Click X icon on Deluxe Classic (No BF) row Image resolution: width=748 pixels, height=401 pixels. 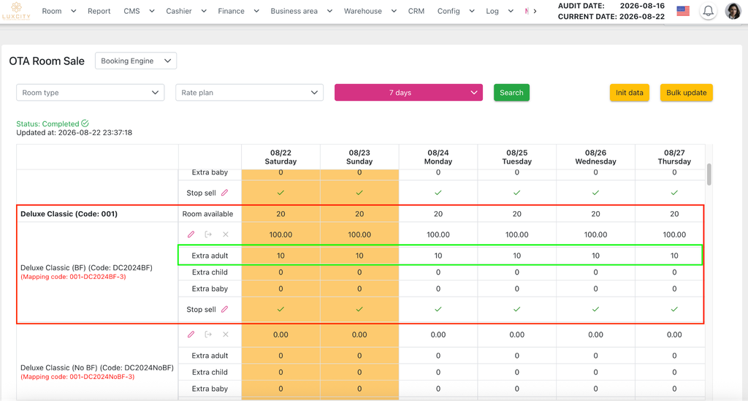226,335
